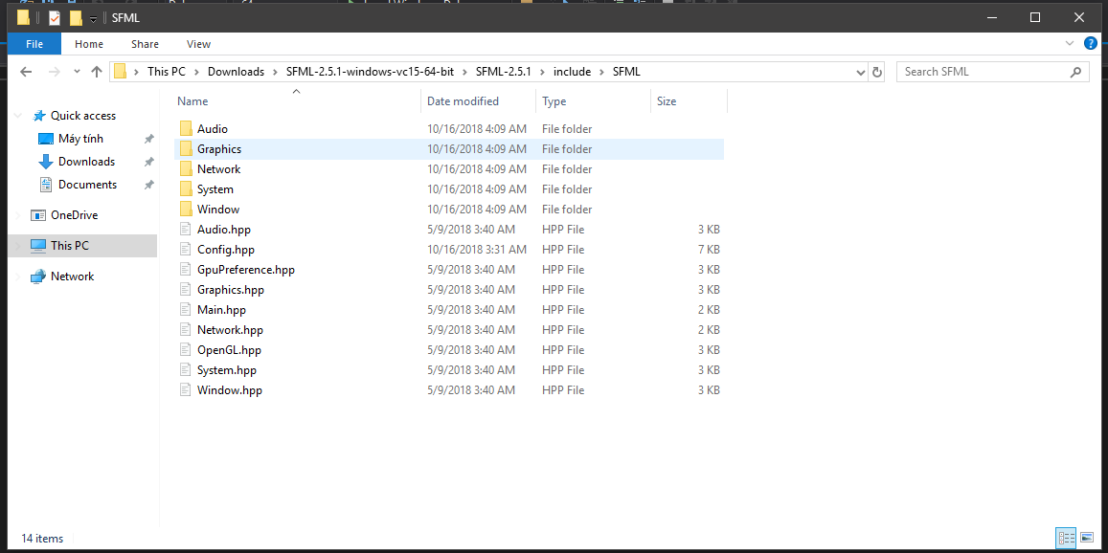The width and height of the screenshot is (1108, 553).
Task: Switch to the View ribbon tab
Action: tap(198, 44)
